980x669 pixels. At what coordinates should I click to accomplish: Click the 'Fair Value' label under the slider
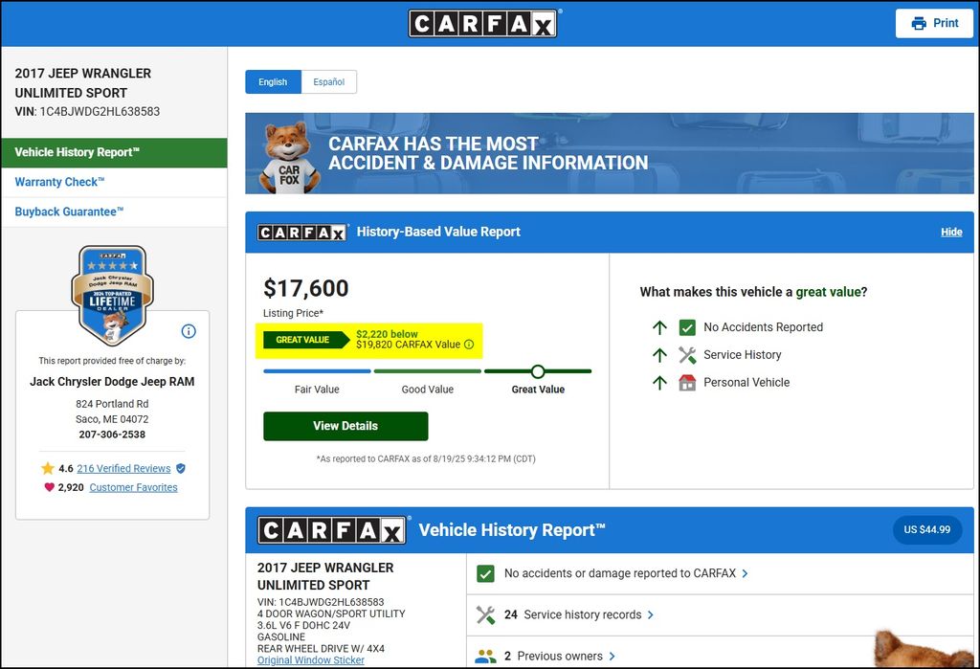317,390
